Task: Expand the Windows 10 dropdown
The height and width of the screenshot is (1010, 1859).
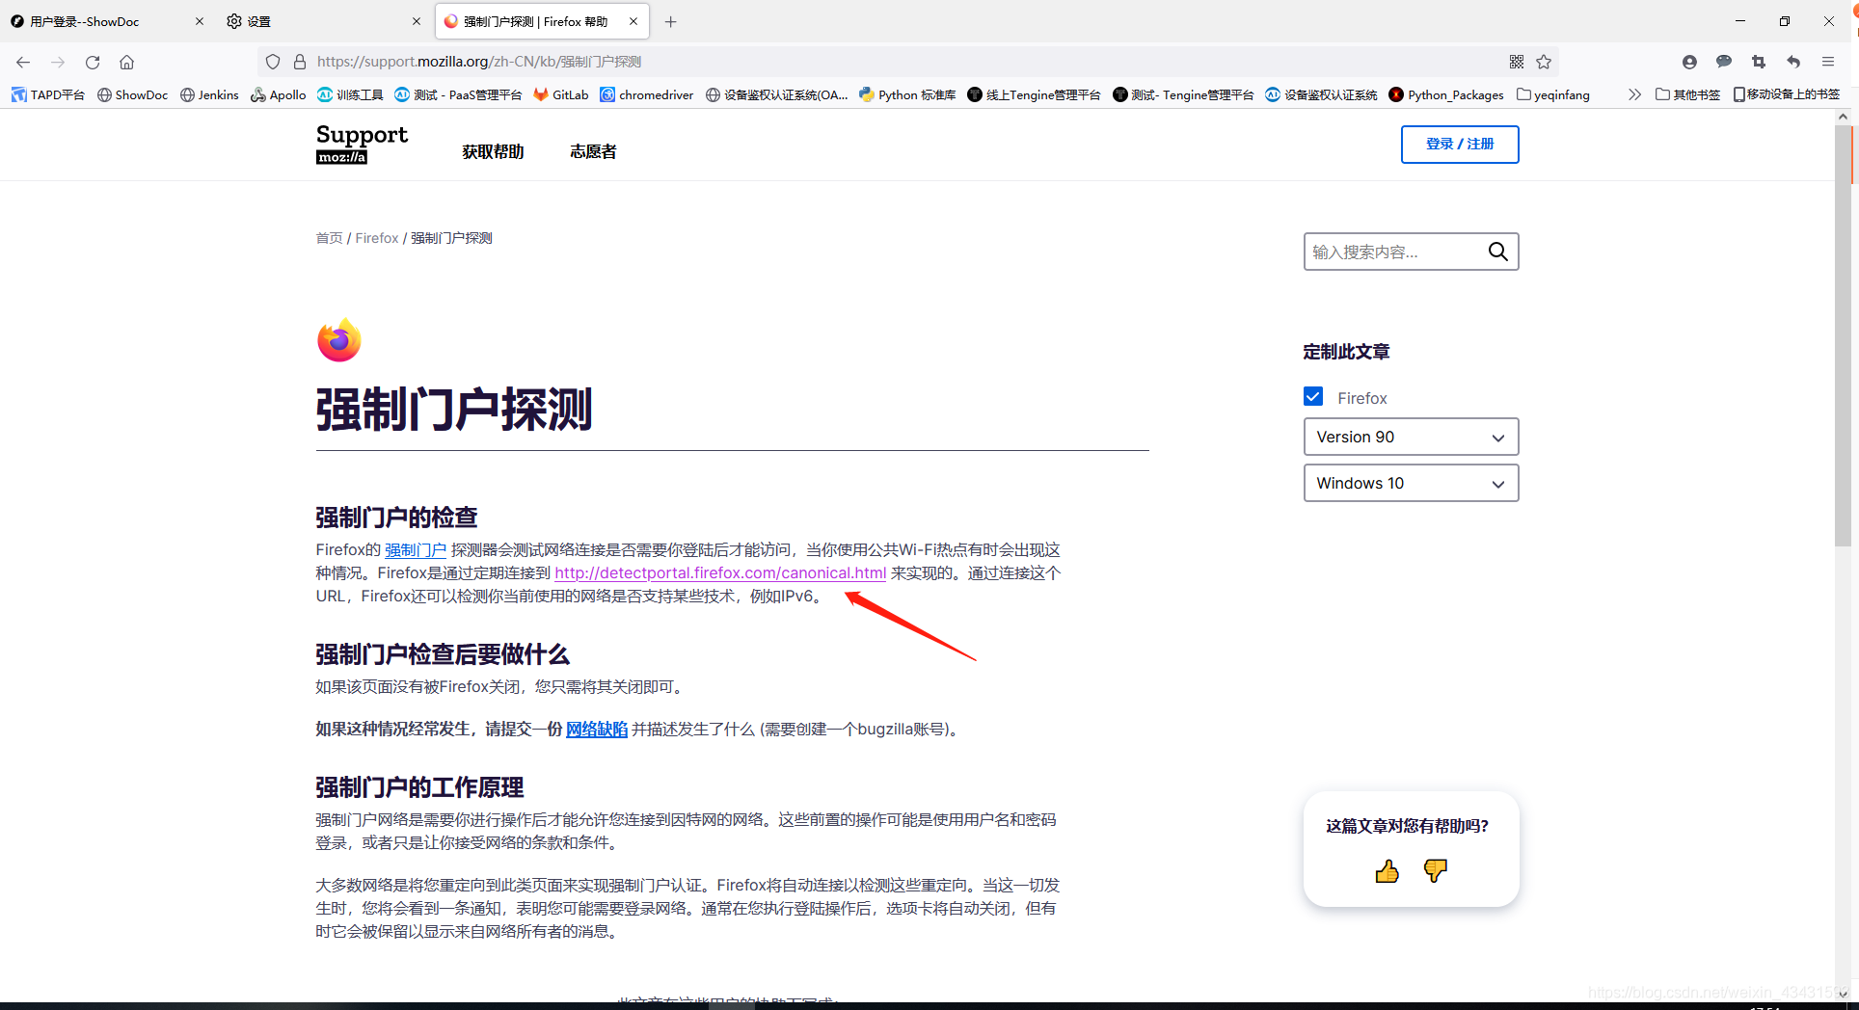Action: tap(1411, 483)
